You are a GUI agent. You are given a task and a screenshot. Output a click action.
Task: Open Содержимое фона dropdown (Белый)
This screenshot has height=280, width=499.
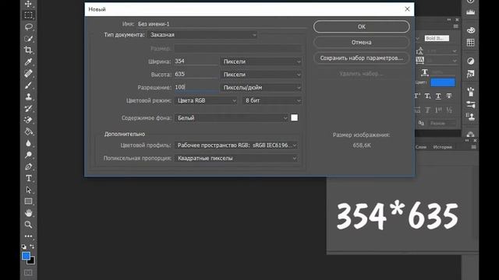point(232,118)
